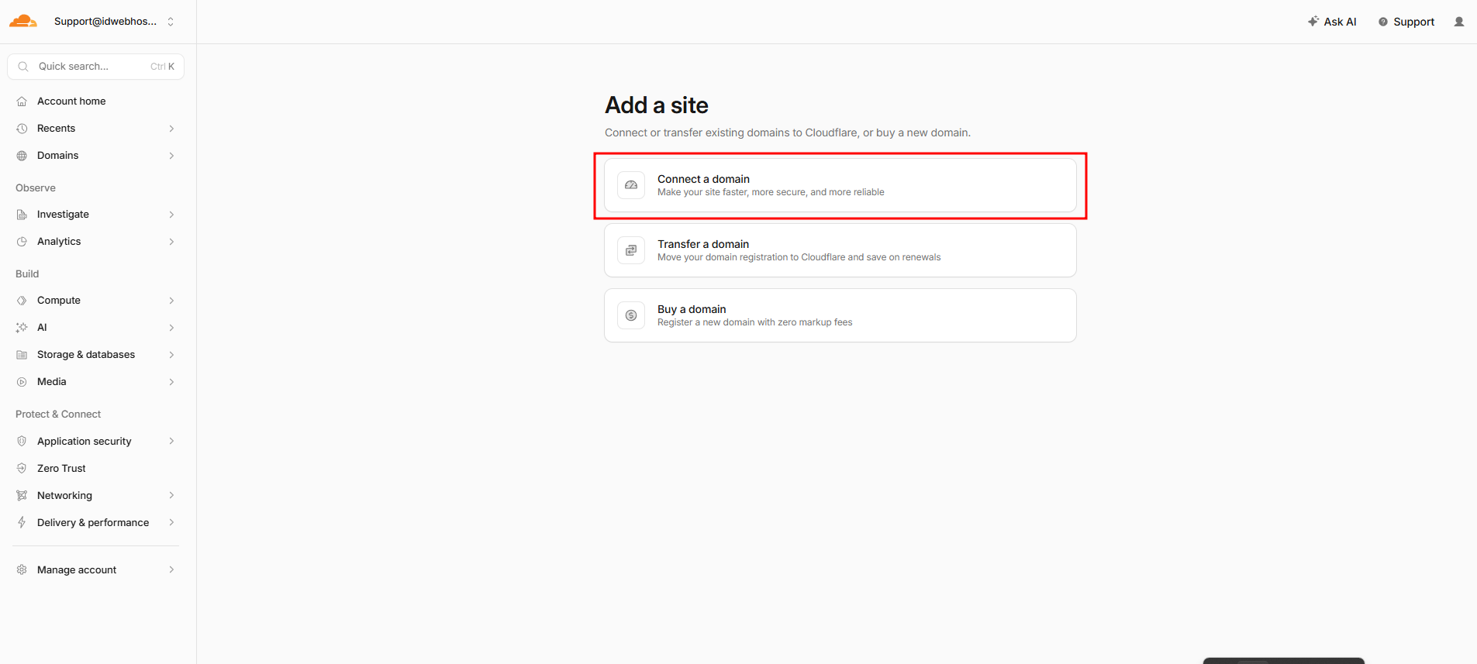
Task: Expand the Manage account chevron
Action: pos(171,569)
